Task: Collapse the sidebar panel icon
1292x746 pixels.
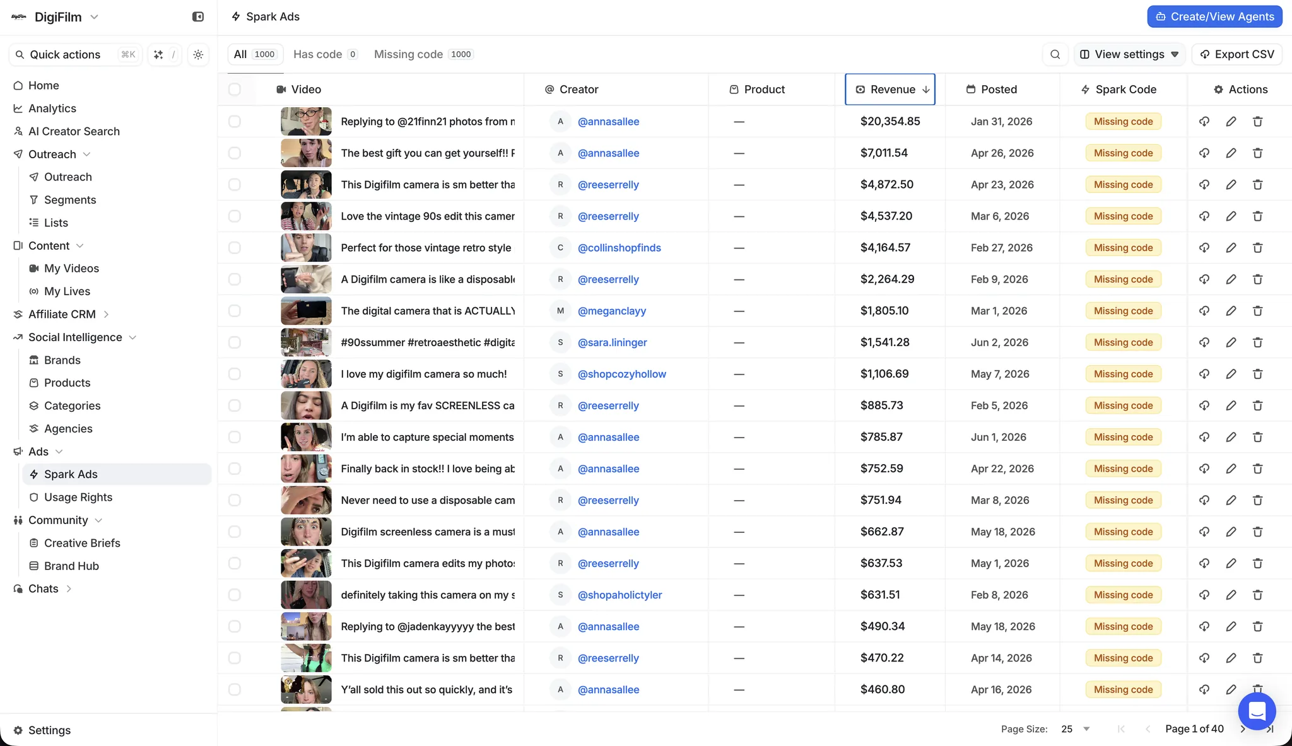Action: pyautogui.click(x=198, y=17)
